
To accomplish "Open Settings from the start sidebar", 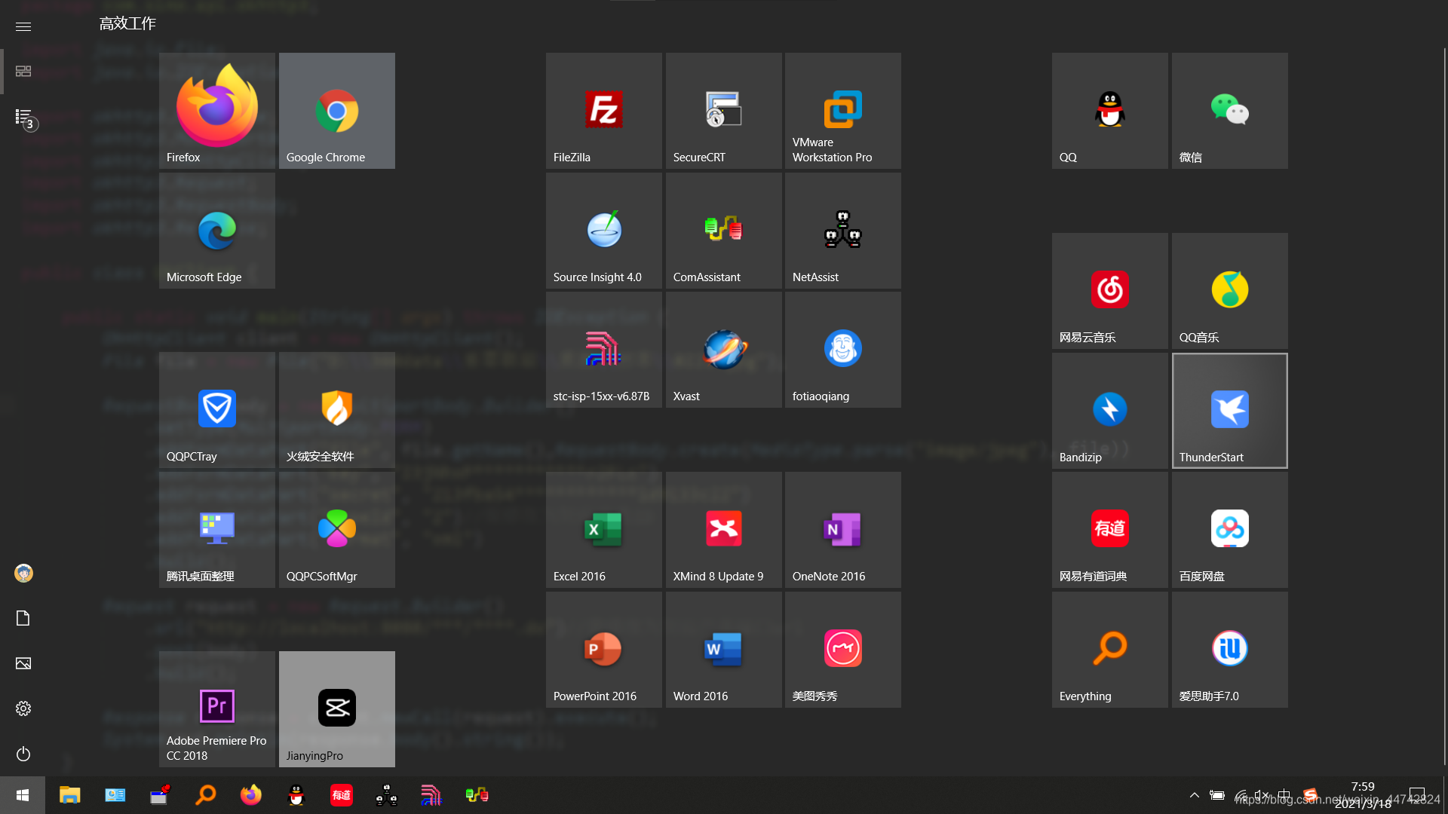I will (x=23, y=708).
